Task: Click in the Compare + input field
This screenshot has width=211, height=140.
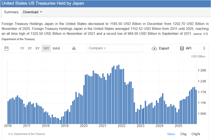Action: [114, 48]
